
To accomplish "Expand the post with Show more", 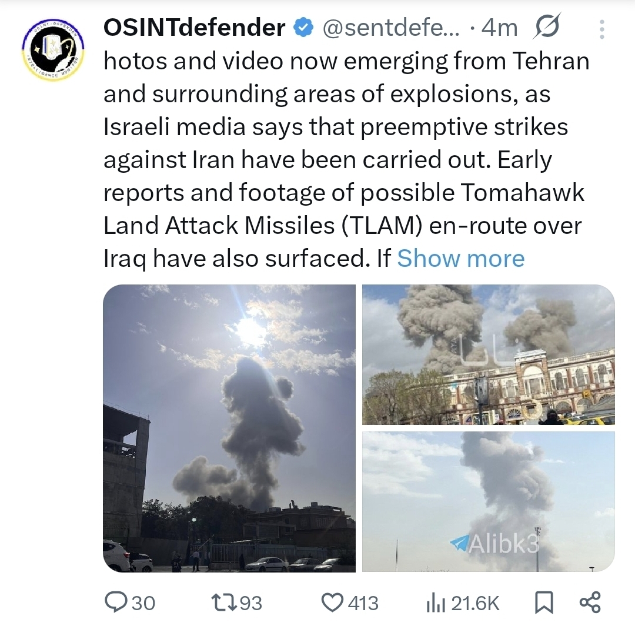I will pyautogui.click(x=460, y=259).
